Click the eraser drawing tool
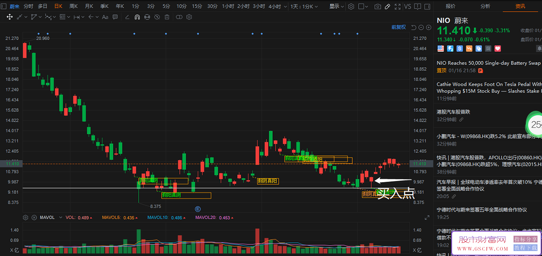 127,17
